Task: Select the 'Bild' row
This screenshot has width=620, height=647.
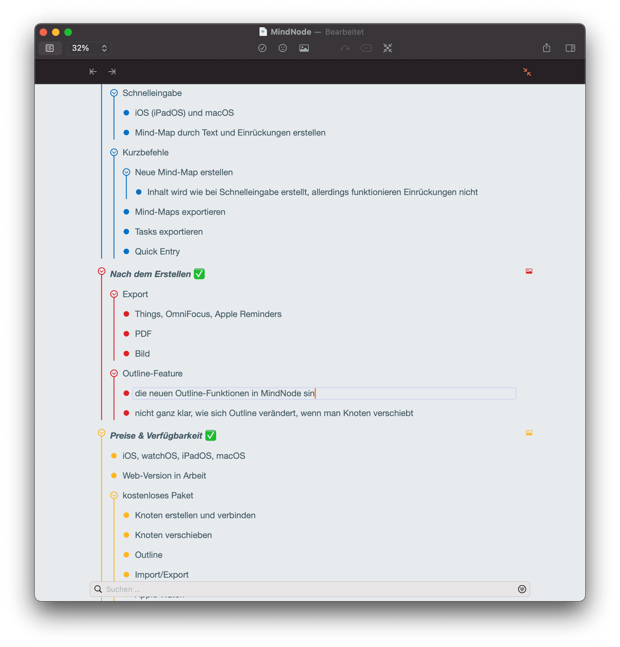Action: coord(142,354)
